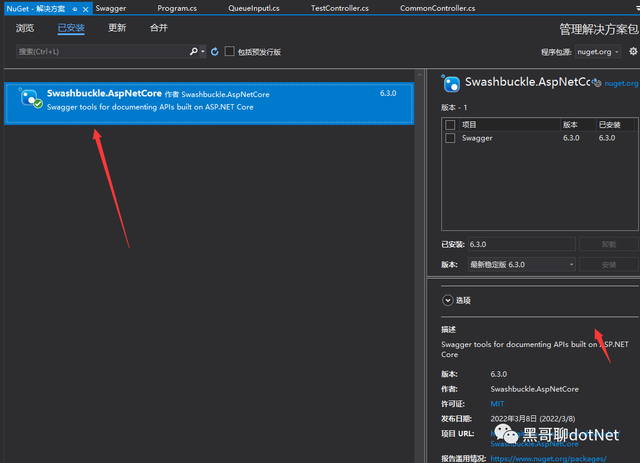Switch to the Browse (浏览) tab
The image size is (640, 463).
pos(25,28)
